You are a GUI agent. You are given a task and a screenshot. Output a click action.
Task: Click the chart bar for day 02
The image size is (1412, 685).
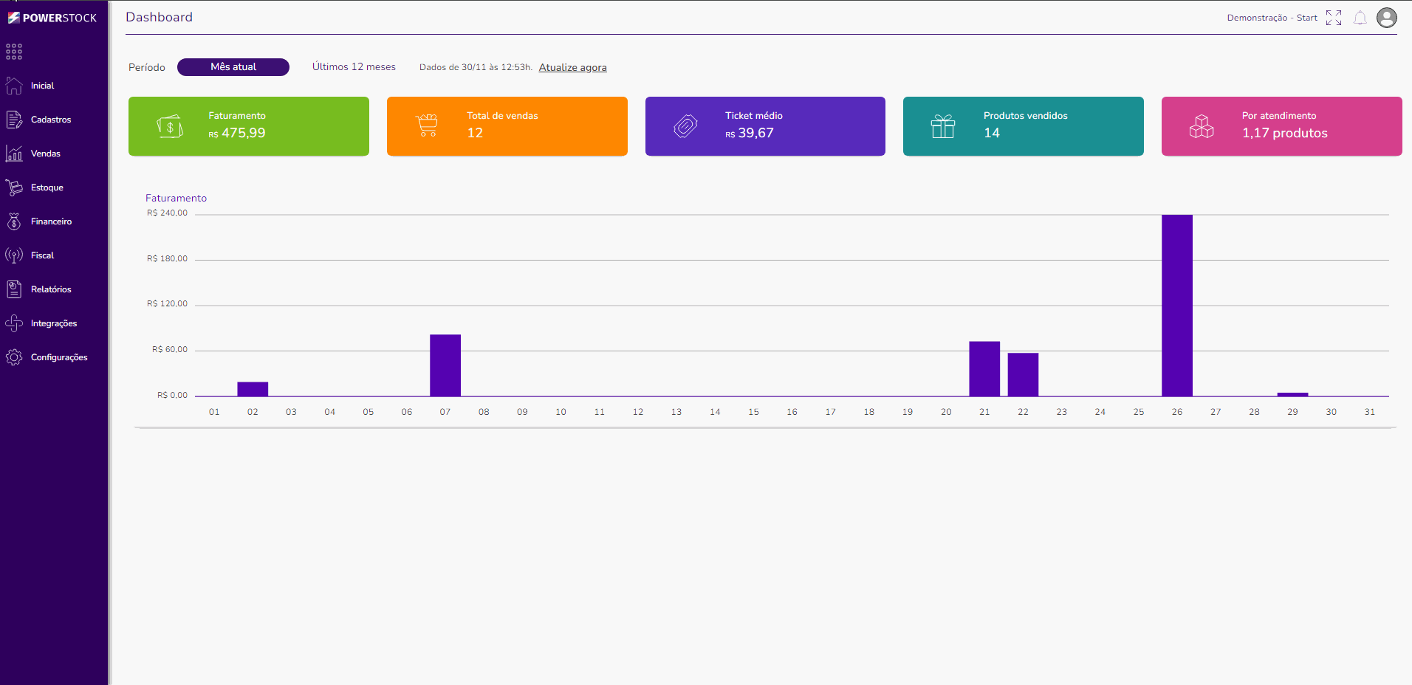tap(253, 389)
